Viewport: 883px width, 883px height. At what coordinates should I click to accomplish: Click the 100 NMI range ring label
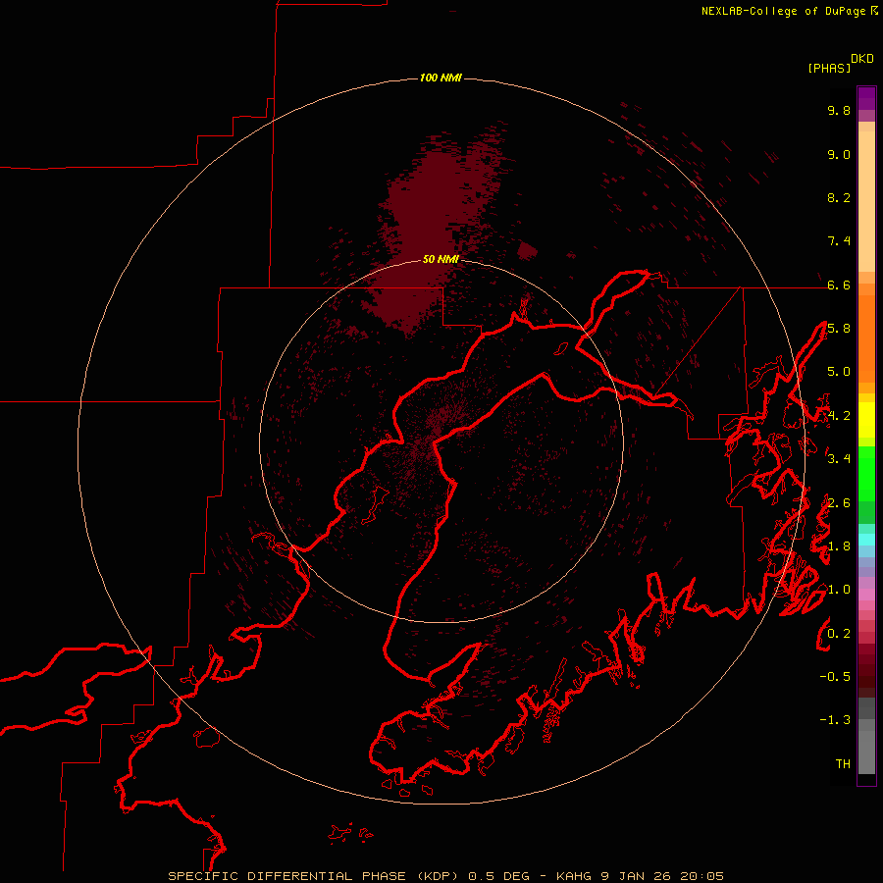point(441,78)
